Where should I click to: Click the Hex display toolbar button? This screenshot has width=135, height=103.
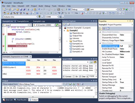click(76, 13)
